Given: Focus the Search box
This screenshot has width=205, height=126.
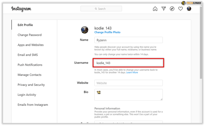Looking at the screenshot, I should (101, 9).
